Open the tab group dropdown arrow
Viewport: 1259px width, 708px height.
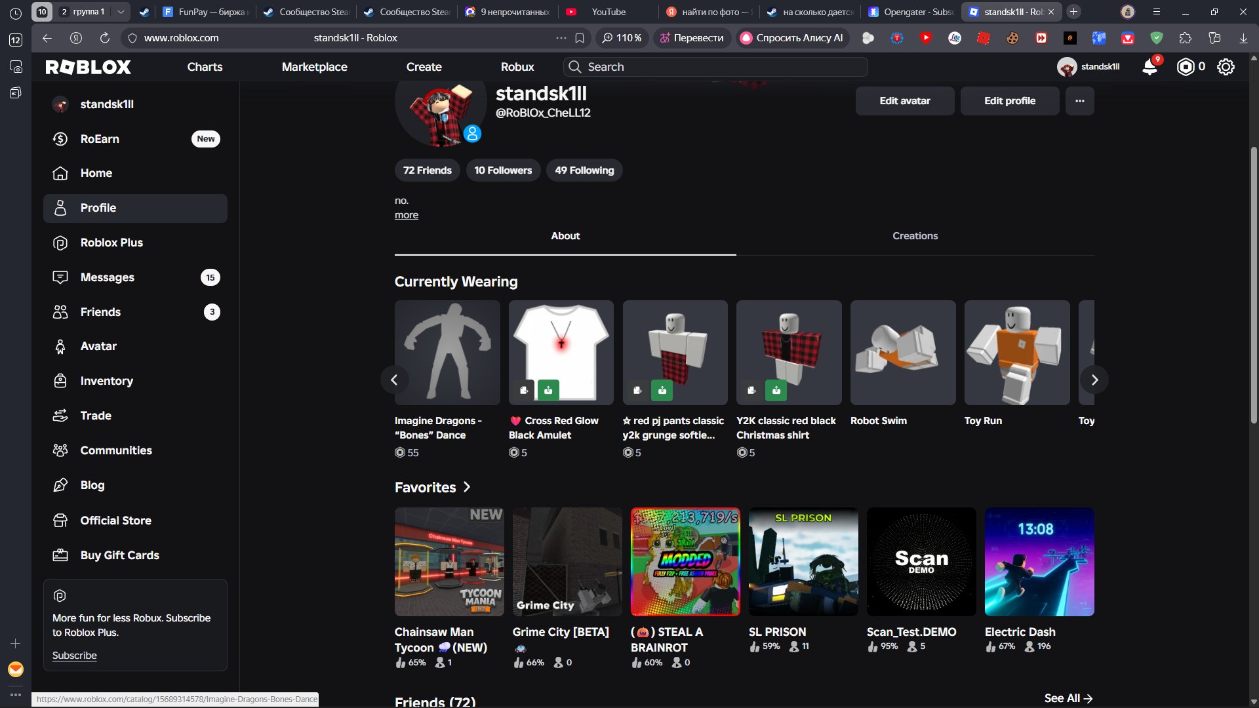[121, 12]
